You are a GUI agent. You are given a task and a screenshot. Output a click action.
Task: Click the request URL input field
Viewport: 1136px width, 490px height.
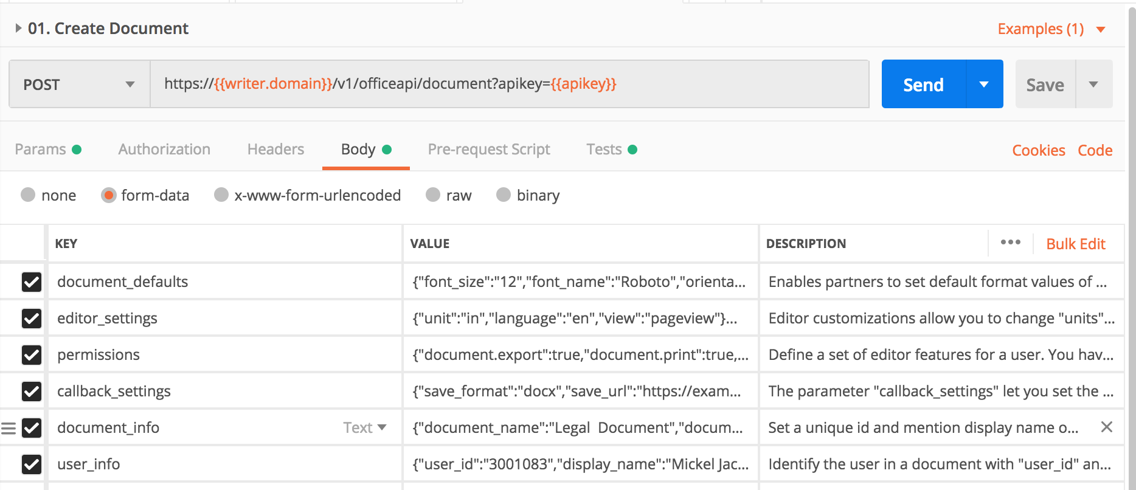tap(509, 84)
